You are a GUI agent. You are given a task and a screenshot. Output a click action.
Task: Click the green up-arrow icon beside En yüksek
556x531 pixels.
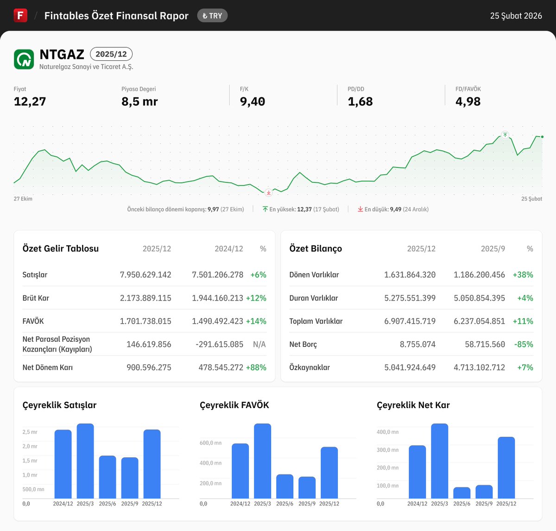point(265,209)
